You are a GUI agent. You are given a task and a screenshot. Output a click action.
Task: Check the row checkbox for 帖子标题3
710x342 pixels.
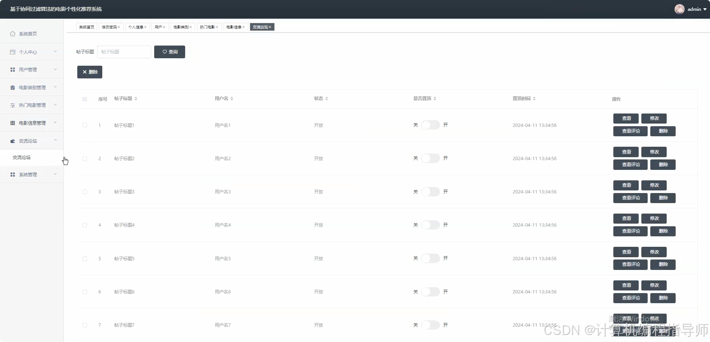[85, 192]
